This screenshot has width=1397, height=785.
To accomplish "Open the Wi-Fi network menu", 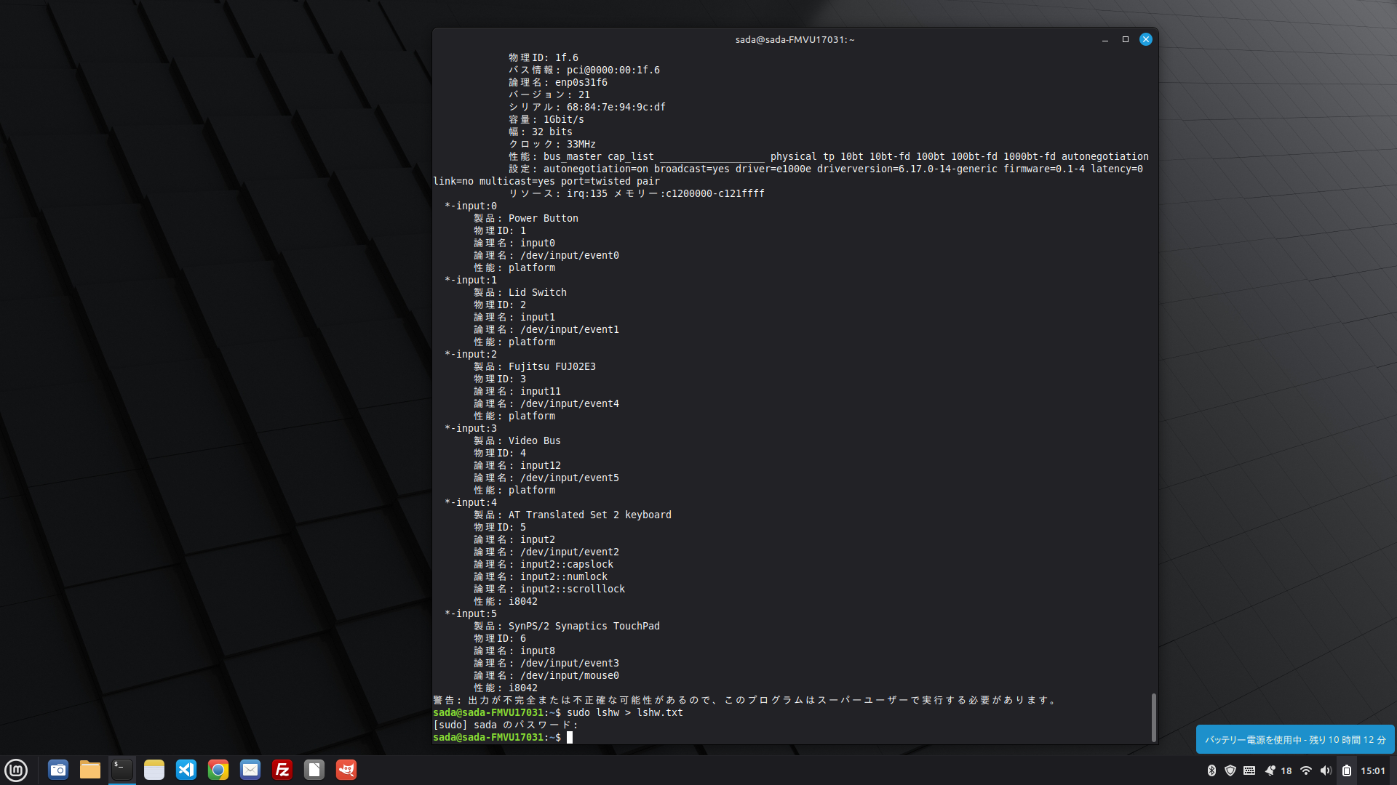I will pyautogui.click(x=1306, y=770).
